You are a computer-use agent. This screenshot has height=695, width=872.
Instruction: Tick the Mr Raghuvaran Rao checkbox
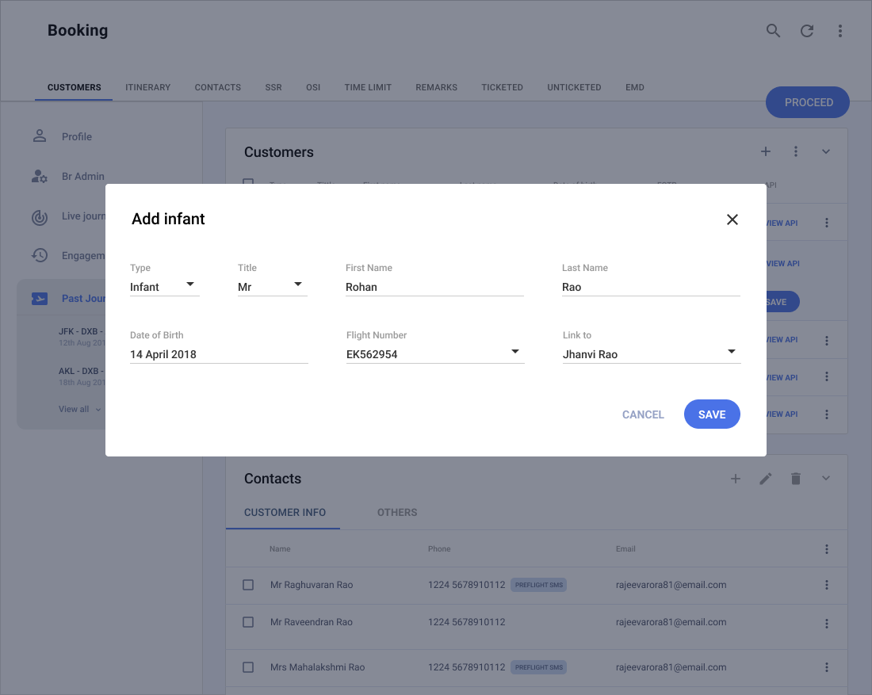[x=248, y=585]
